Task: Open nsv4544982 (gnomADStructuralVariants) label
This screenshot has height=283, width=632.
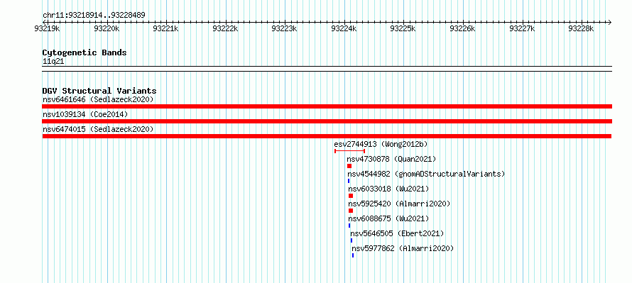Action: [427, 174]
